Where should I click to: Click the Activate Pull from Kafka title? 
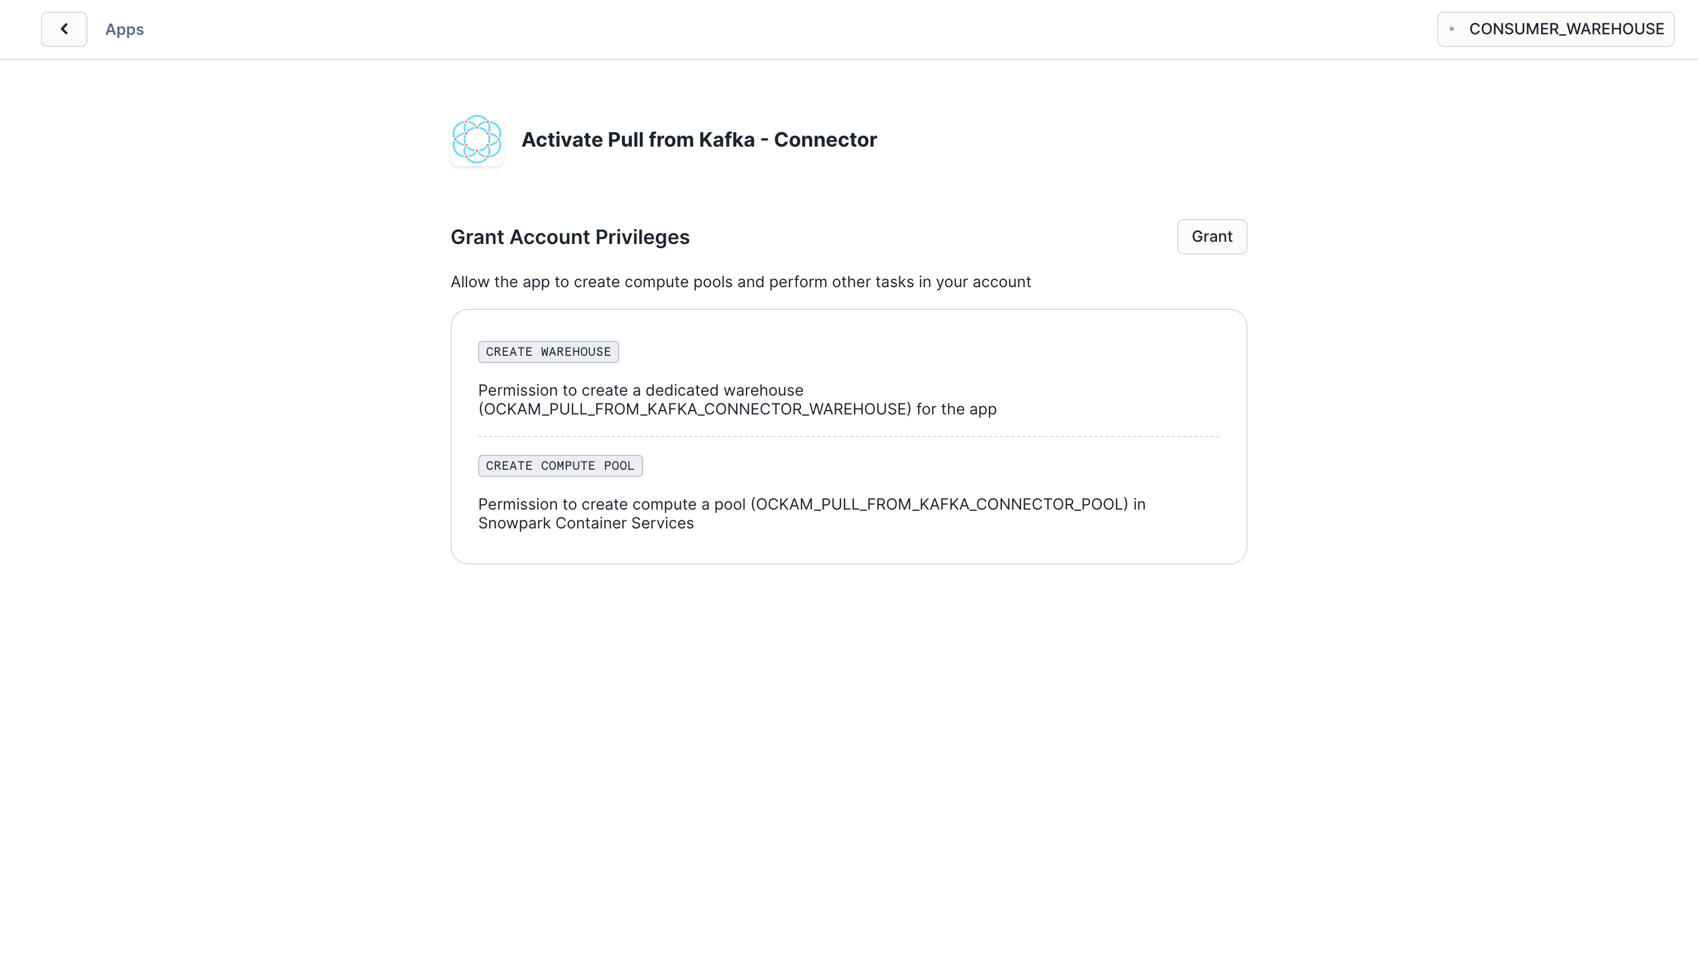point(698,139)
